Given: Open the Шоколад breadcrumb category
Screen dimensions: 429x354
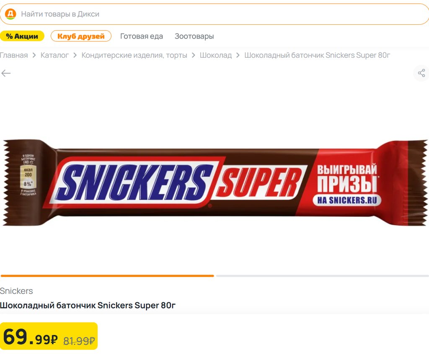Looking at the screenshot, I should pyautogui.click(x=216, y=55).
